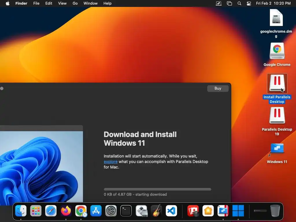Show the date and time in the menu bar
The height and width of the screenshot is (222, 296).
pos(273,3)
